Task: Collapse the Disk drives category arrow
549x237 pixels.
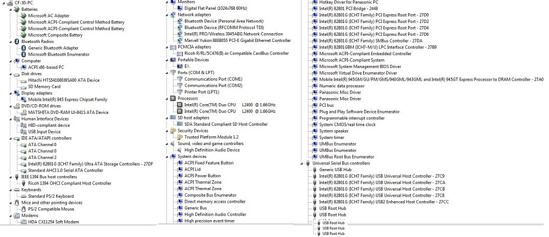Action: pos(11,74)
